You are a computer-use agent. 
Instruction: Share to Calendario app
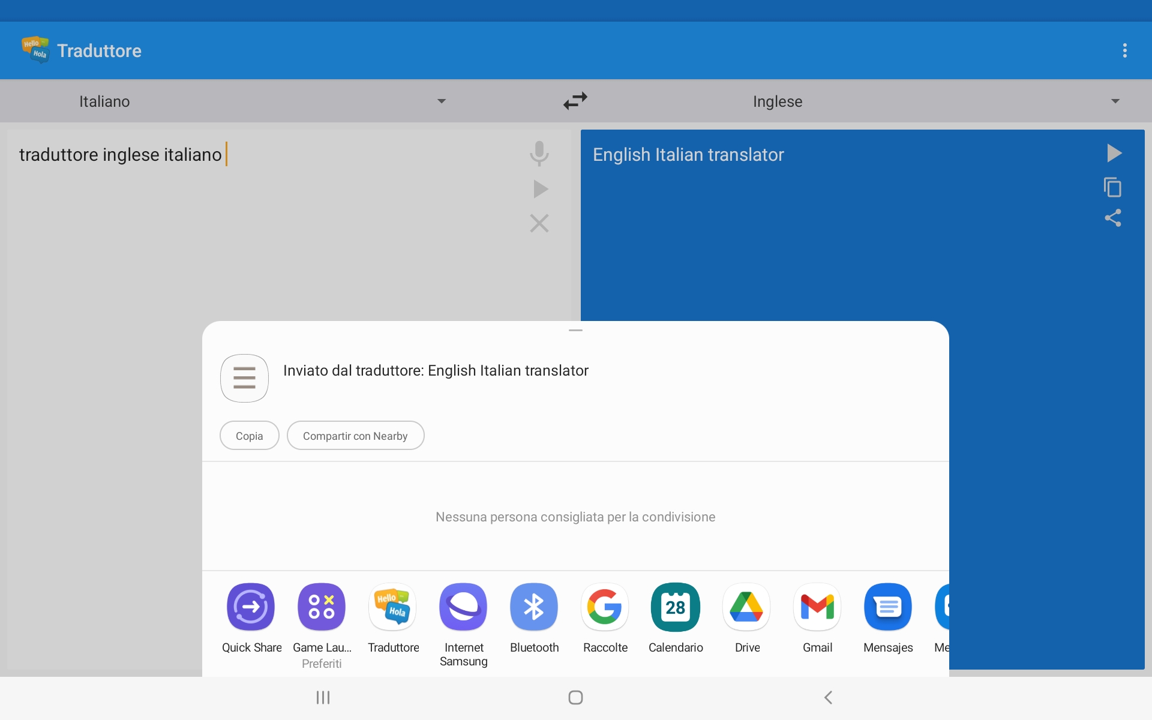coord(676,619)
